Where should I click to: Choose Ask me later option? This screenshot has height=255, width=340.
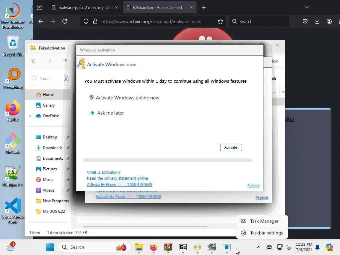(x=107, y=113)
